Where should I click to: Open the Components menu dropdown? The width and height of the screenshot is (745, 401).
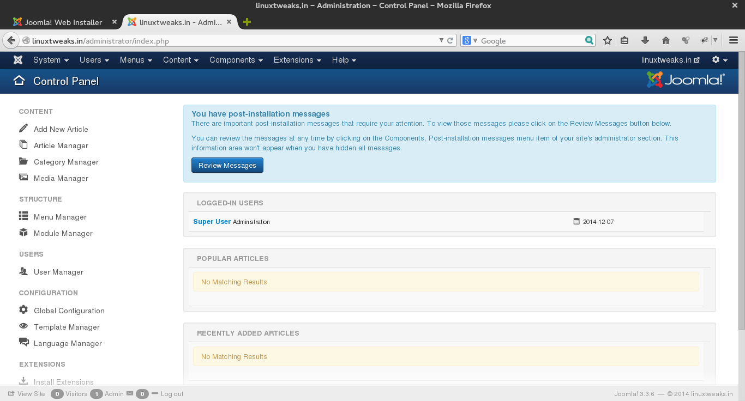pyautogui.click(x=236, y=60)
